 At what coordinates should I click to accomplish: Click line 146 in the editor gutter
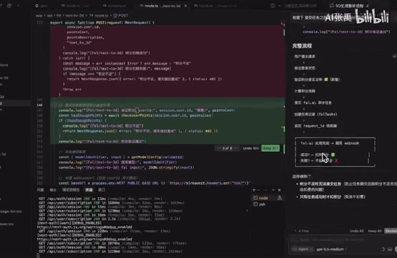coord(39,105)
